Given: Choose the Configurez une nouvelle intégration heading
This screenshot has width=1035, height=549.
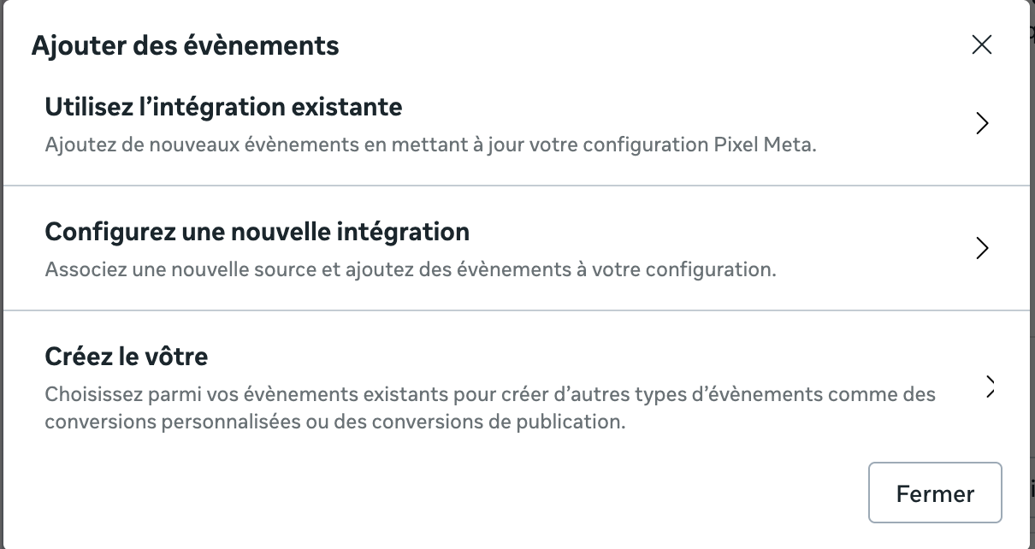Looking at the screenshot, I should 257,232.
